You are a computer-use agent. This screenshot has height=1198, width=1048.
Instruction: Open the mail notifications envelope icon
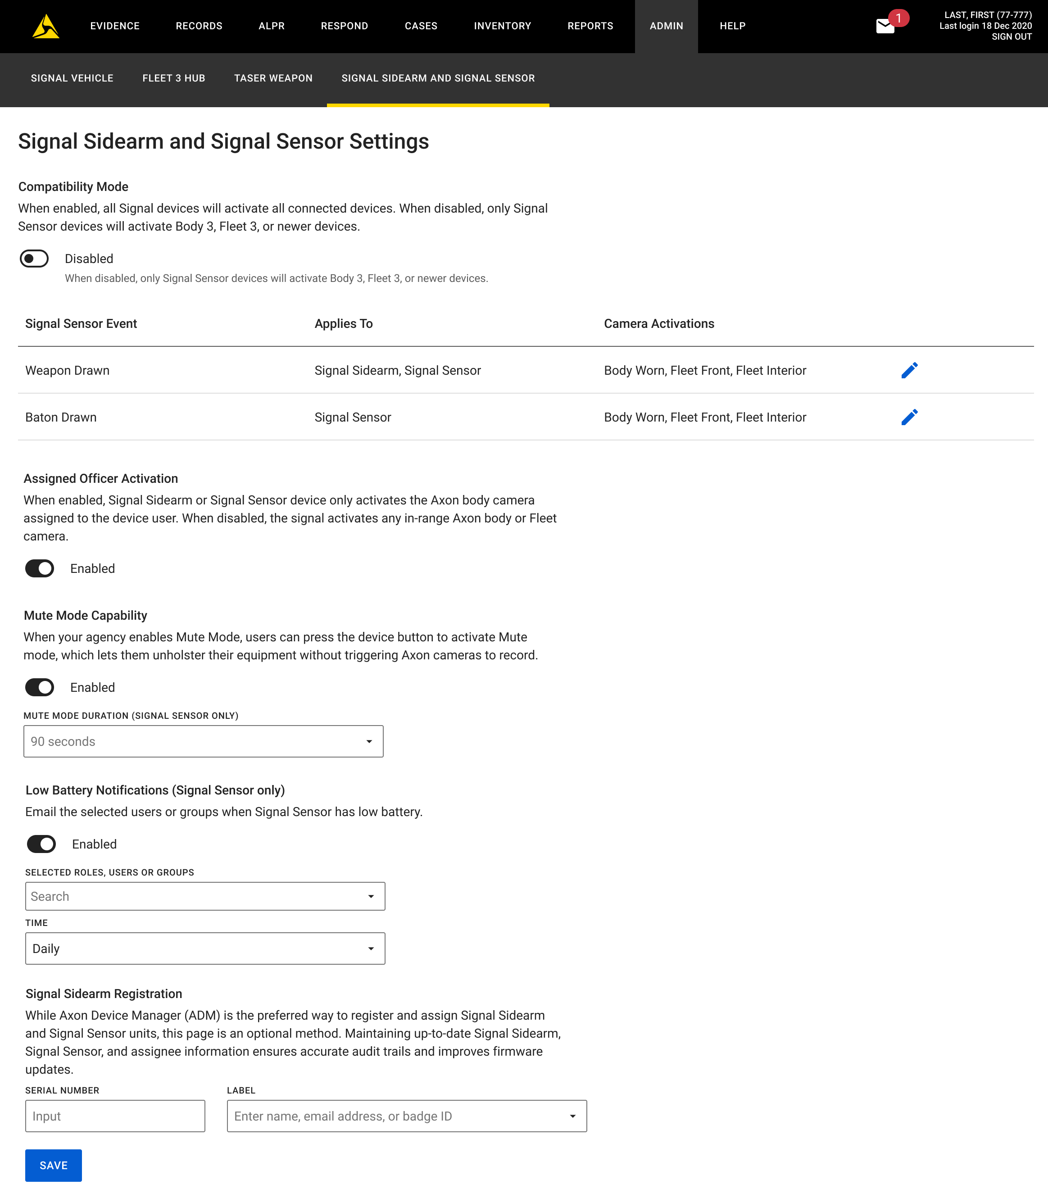pos(885,26)
